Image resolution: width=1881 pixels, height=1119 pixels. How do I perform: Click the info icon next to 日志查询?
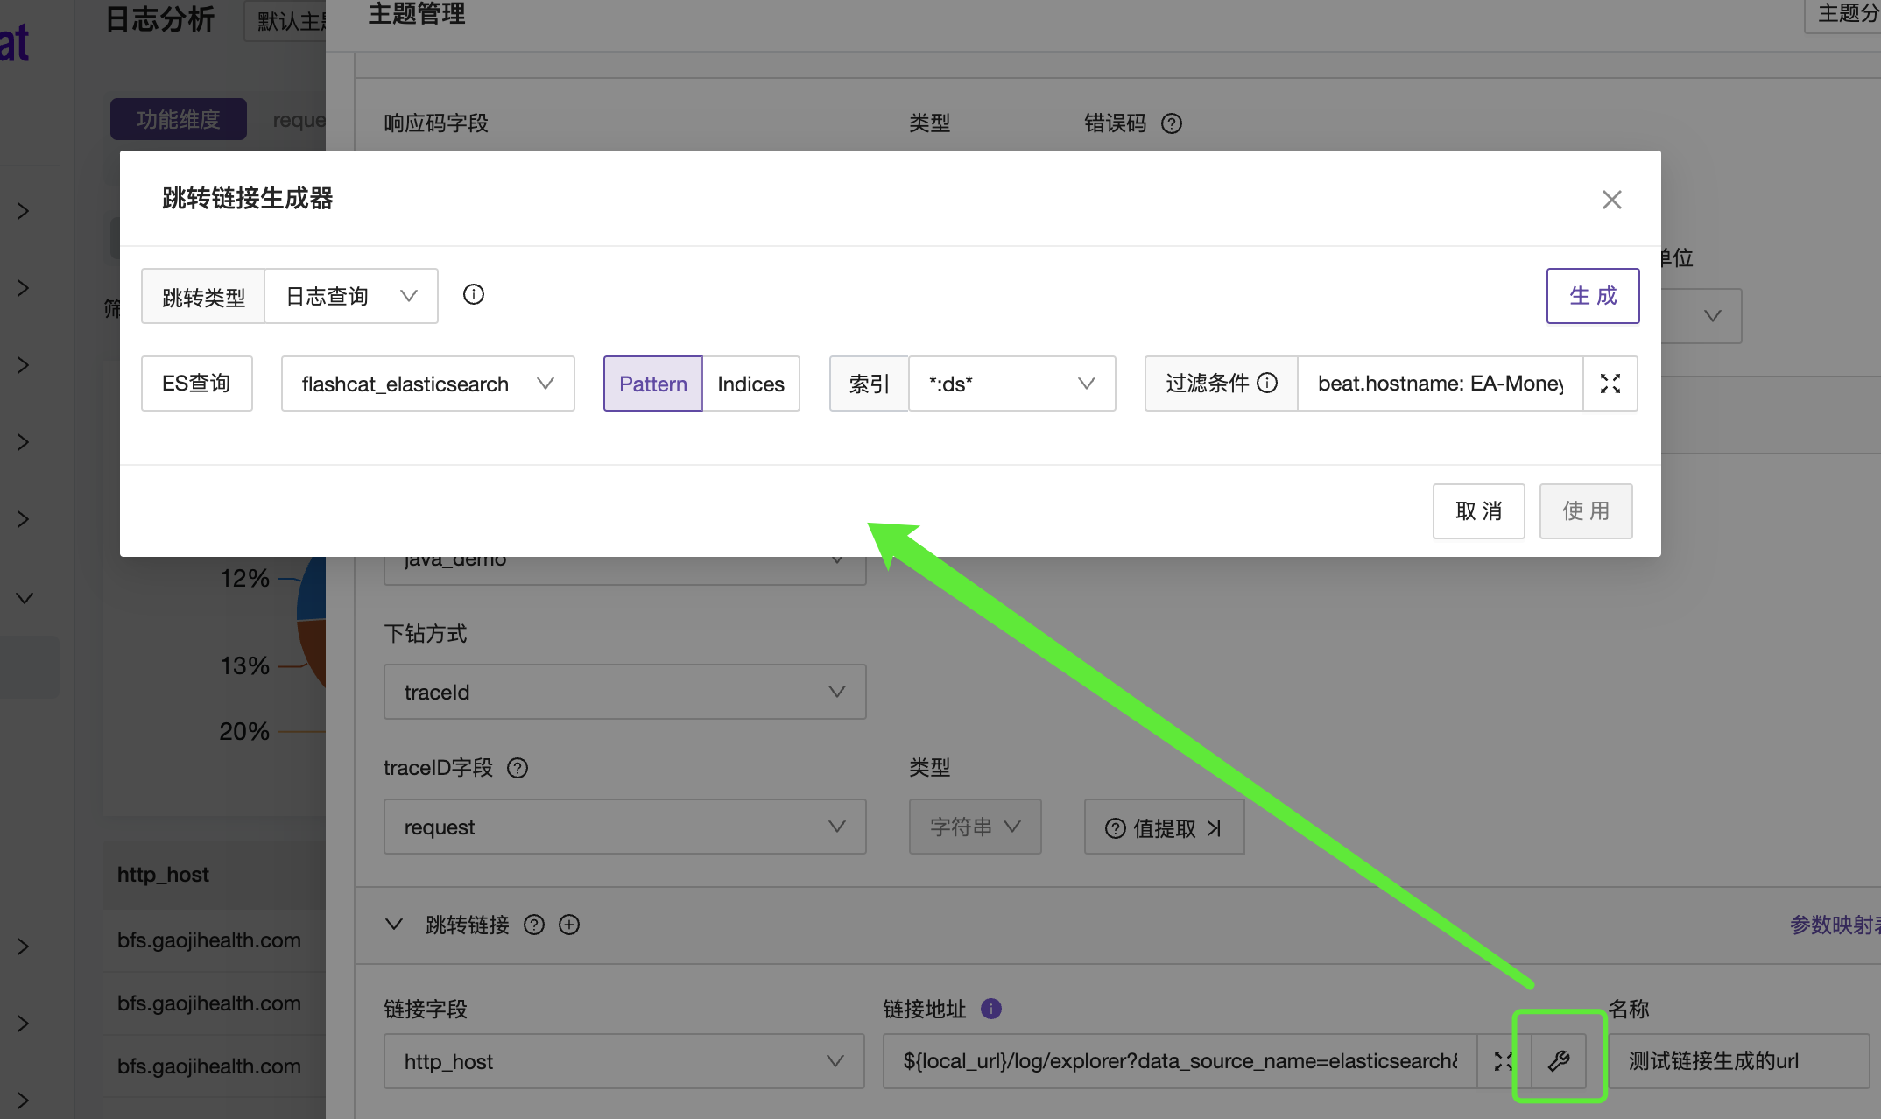pyautogui.click(x=474, y=295)
